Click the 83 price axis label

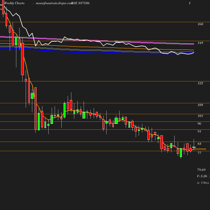199,144
